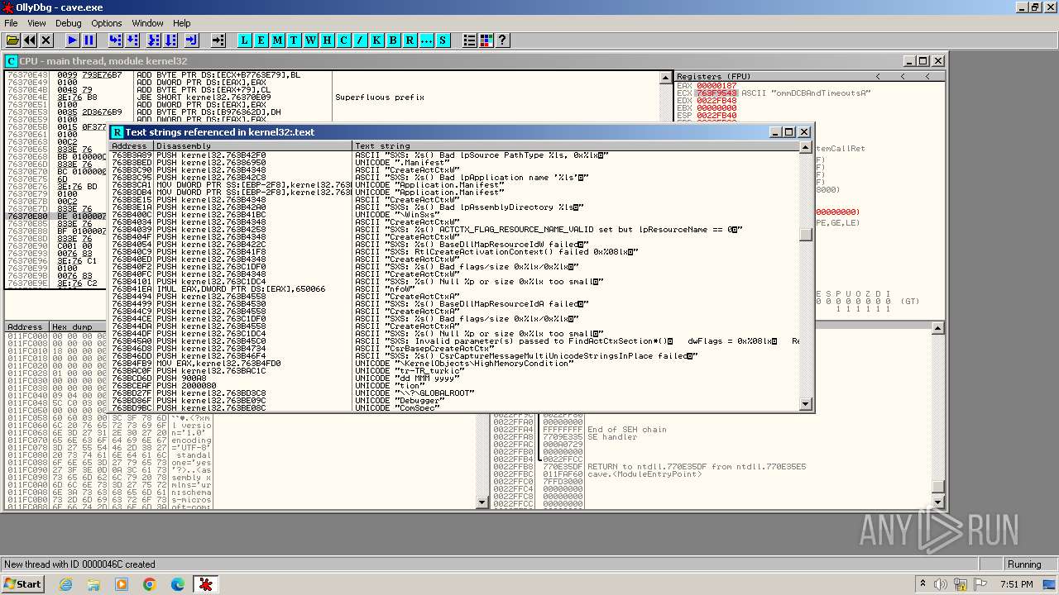This screenshot has height=595, width=1059.
Task: Click the second arrow in the Registers header
Action: pos(903,76)
